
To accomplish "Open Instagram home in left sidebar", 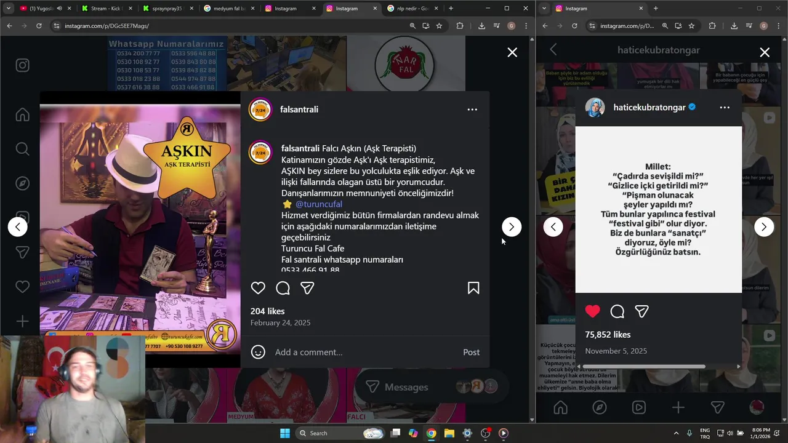I will point(22,114).
